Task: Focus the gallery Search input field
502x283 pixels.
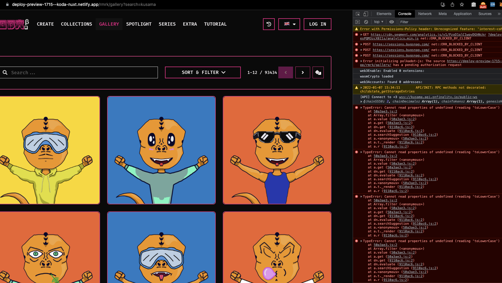Action: [x=79, y=72]
